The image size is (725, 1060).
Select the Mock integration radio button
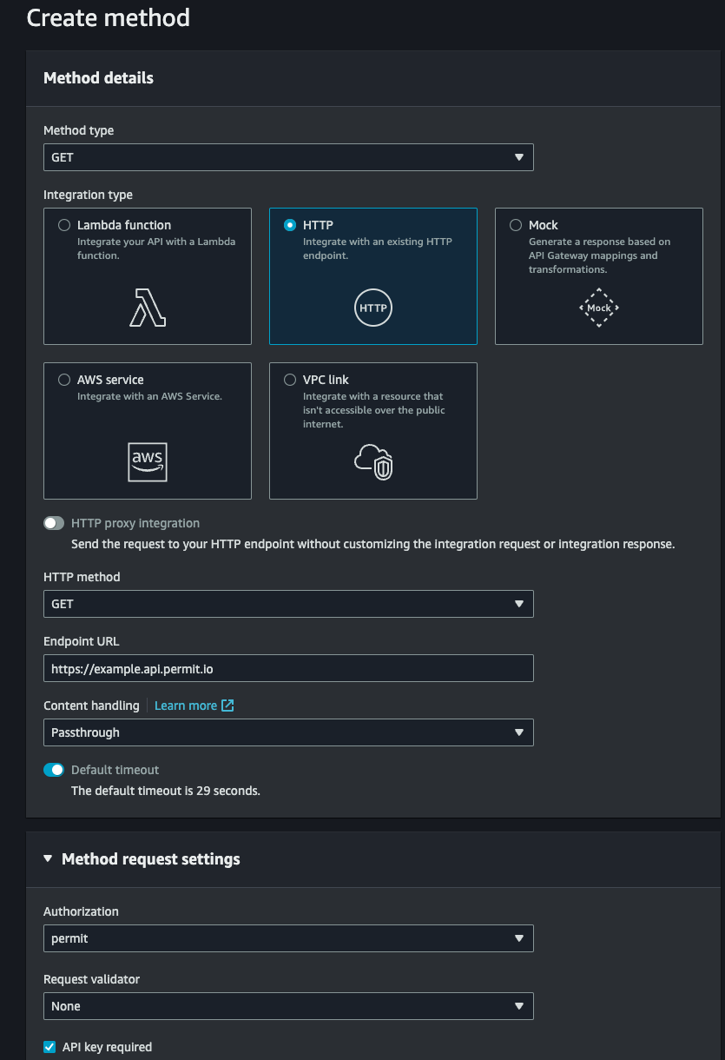tap(515, 224)
